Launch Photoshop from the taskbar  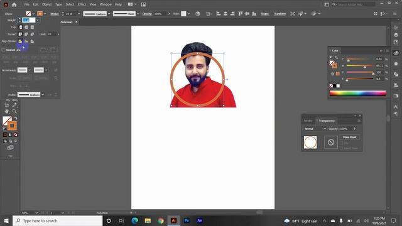pyautogui.click(x=187, y=220)
